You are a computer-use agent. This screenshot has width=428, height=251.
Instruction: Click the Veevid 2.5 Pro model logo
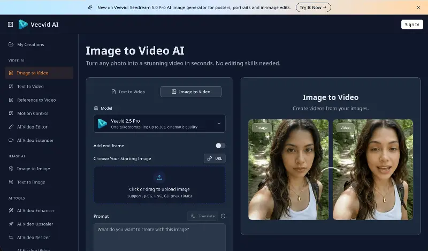[102, 124]
